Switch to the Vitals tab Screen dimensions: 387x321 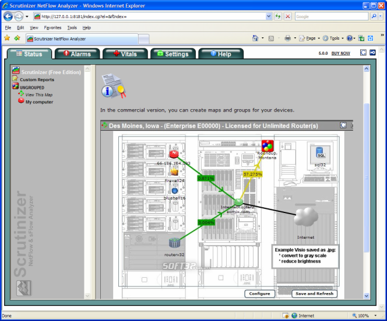[x=125, y=54]
